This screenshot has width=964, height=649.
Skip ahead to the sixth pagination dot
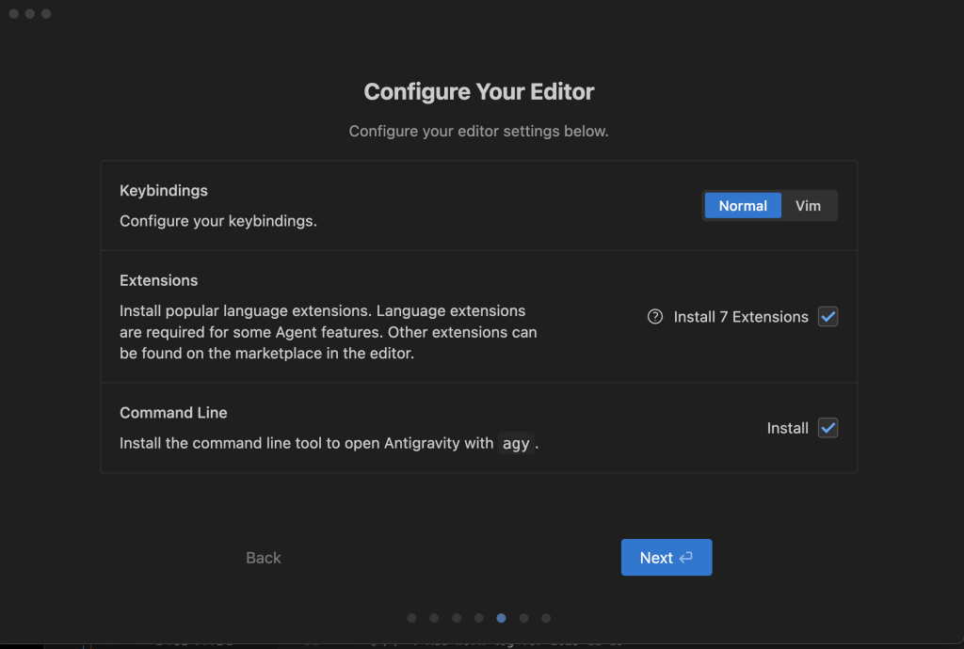pyautogui.click(x=523, y=618)
